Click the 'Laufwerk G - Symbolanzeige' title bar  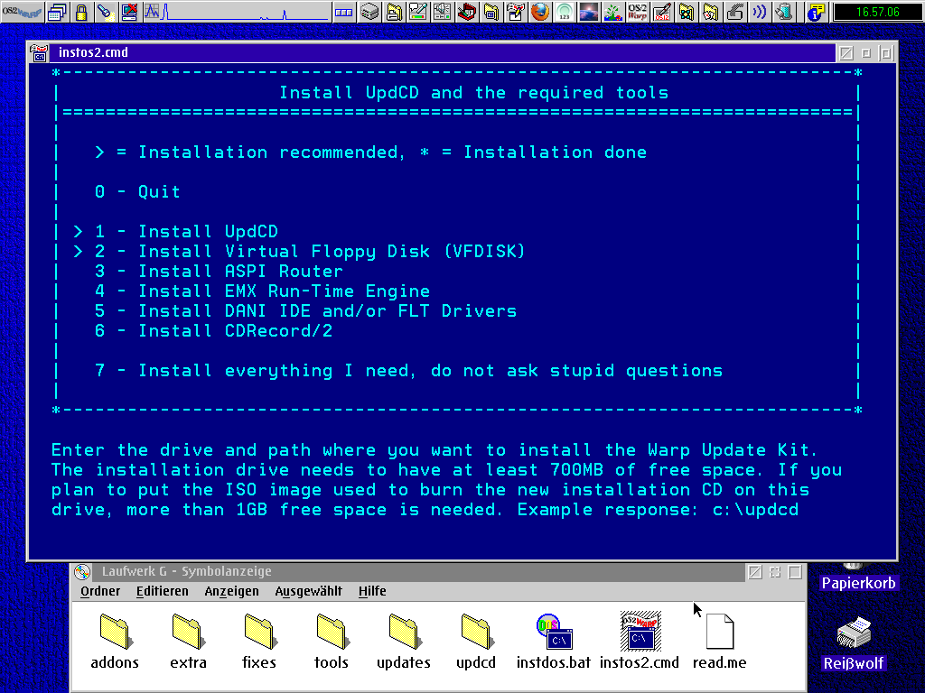[x=419, y=571]
